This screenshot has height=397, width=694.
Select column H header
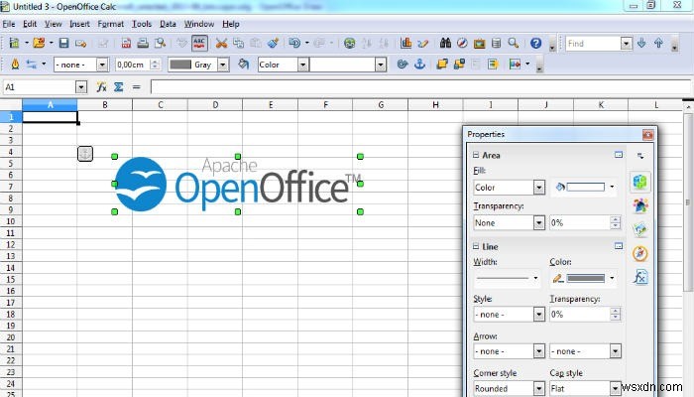(x=435, y=105)
